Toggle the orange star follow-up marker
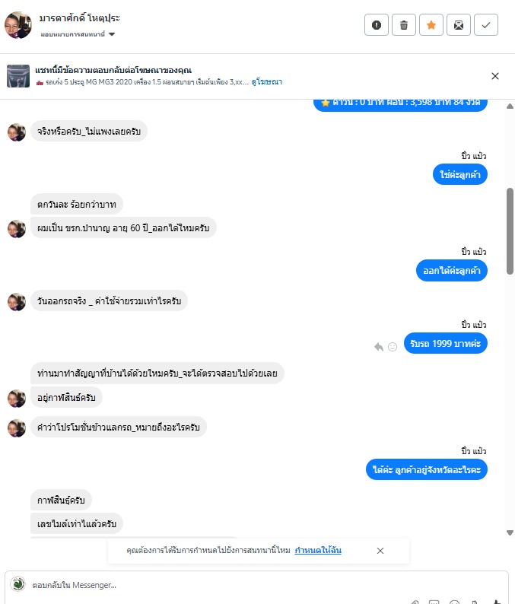The height and width of the screenshot is (604, 515). point(431,25)
